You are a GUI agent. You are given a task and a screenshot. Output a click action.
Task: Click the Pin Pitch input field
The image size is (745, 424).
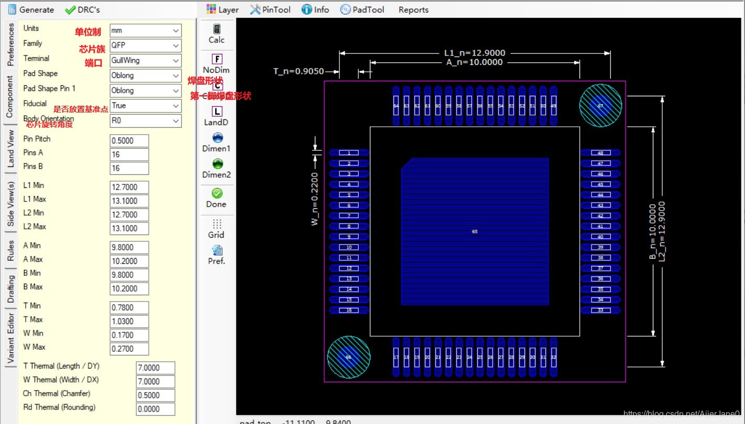[x=129, y=141]
